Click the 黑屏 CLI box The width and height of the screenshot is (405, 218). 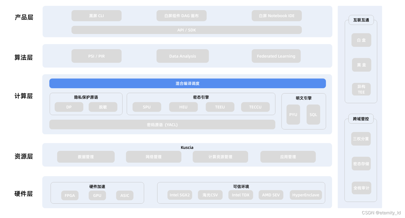tap(96, 16)
